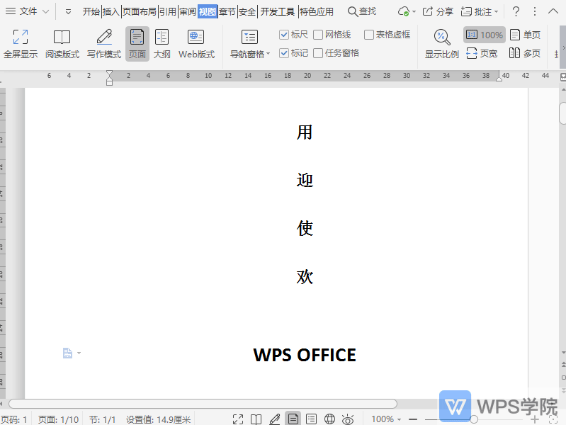566x425 pixels.
Task: Switch to outline view (大纲)
Action: (162, 44)
